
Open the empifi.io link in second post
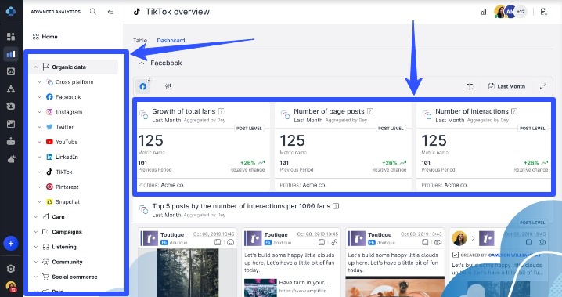302,291
